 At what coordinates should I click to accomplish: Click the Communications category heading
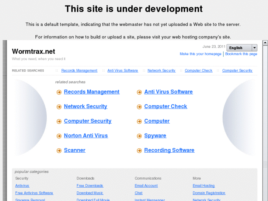148,178
